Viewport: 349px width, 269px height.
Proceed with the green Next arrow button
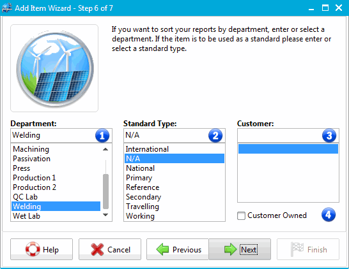pyautogui.click(x=240, y=249)
